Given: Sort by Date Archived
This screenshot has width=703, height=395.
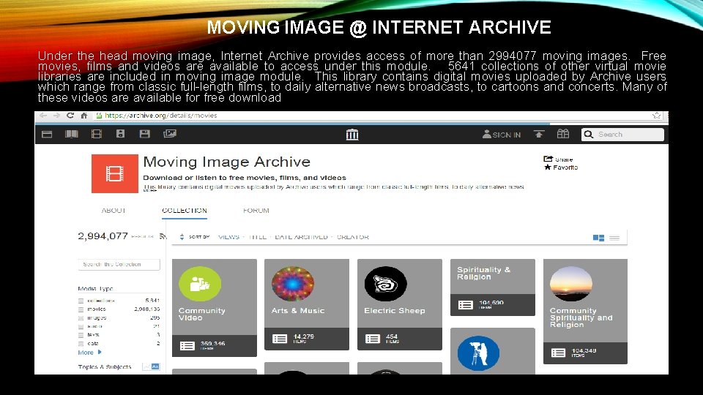Looking at the screenshot, I should (x=301, y=237).
